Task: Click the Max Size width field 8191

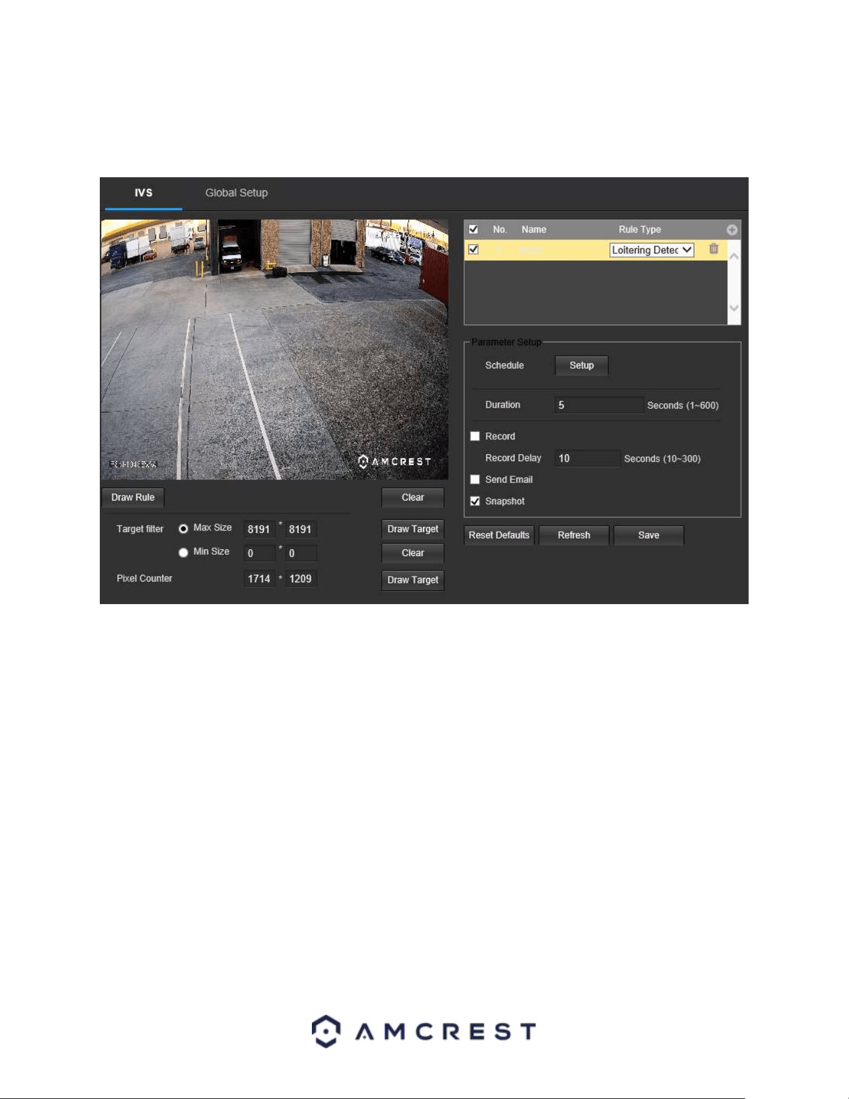Action: click(x=259, y=529)
